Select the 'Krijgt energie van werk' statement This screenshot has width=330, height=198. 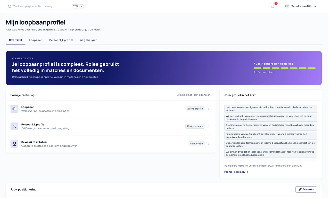(x=271, y=136)
